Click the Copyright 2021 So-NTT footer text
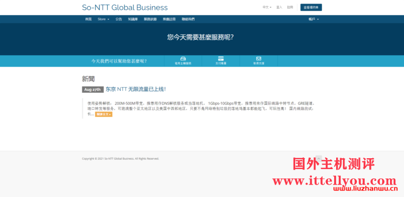 (120, 159)
